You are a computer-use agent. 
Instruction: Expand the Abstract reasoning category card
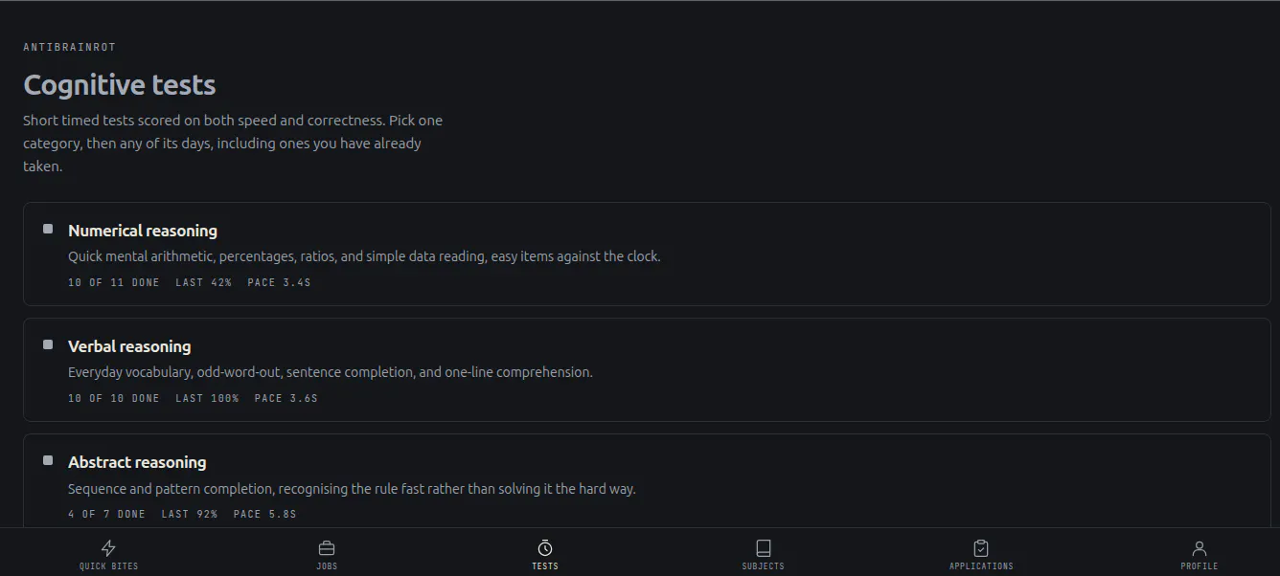[647, 480]
